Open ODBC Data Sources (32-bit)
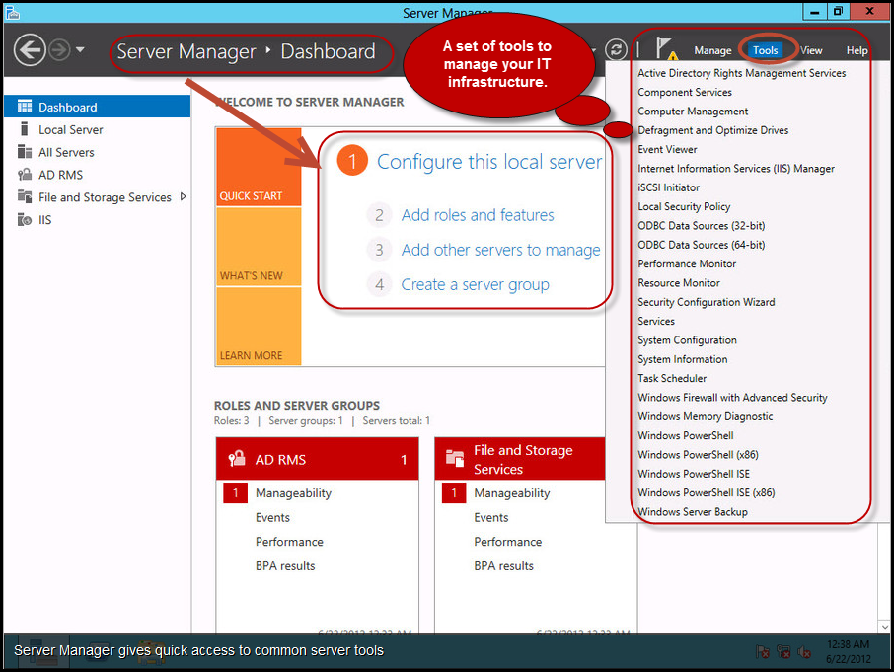Screen dimensions: 894x672 (701, 226)
